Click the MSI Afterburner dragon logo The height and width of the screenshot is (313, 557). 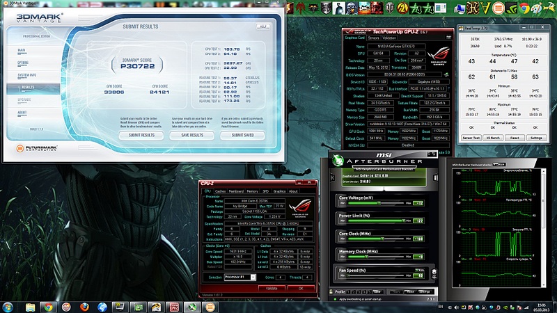click(x=338, y=161)
